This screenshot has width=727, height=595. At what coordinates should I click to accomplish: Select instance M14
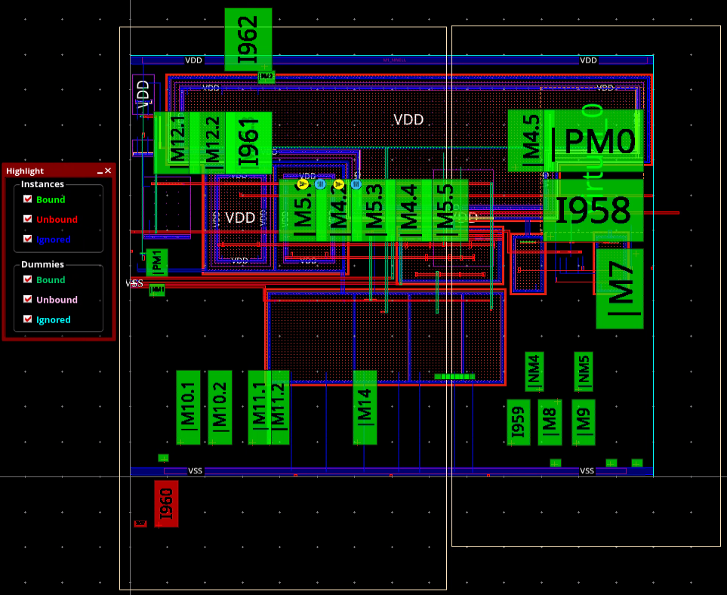point(365,407)
